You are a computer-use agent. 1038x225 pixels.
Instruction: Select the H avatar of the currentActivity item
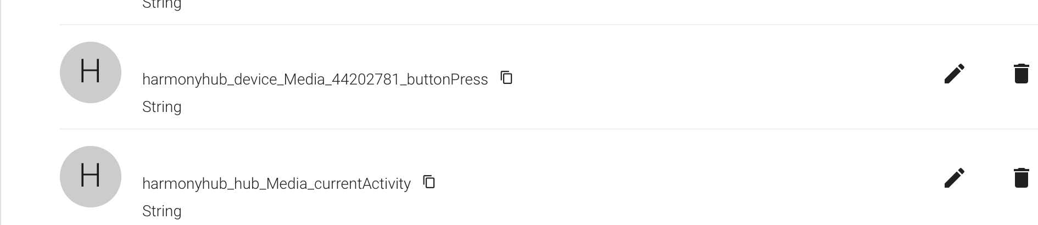tap(91, 177)
